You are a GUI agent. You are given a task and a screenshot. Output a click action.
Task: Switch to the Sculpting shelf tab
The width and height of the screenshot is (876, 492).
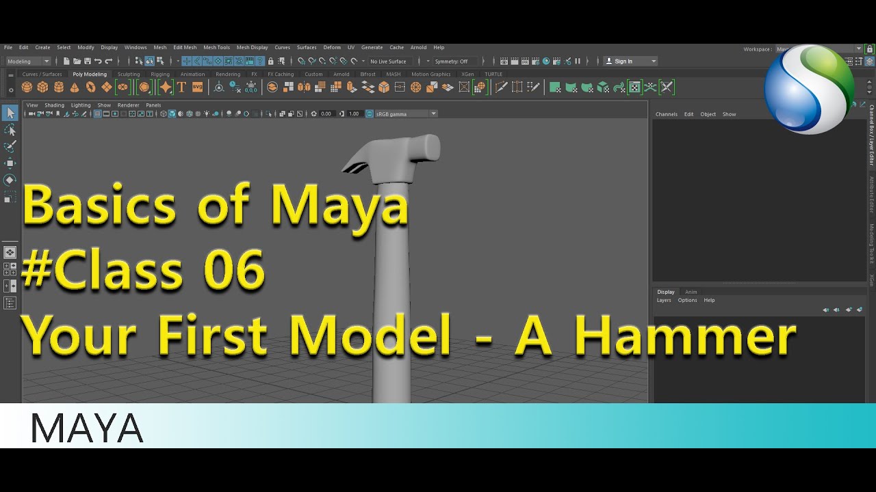129,74
